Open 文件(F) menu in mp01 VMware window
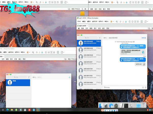The height and width of the screenshot is (114, 153). pyautogui.click(x=79, y=22)
